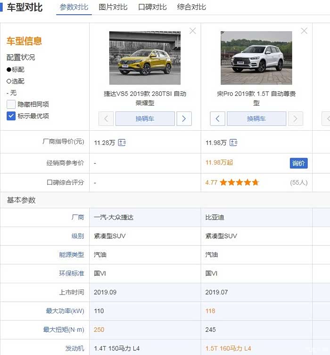Click previous arrow under 捷达VS5

click(106, 118)
